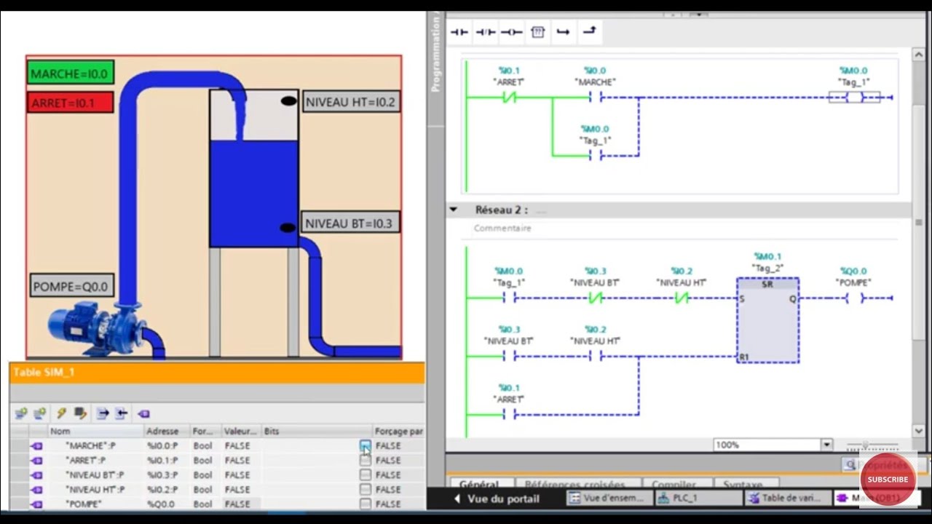Image resolution: width=932 pixels, height=524 pixels.
Task: Insert a normally closed contact from toolbar
Action: coord(486,32)
